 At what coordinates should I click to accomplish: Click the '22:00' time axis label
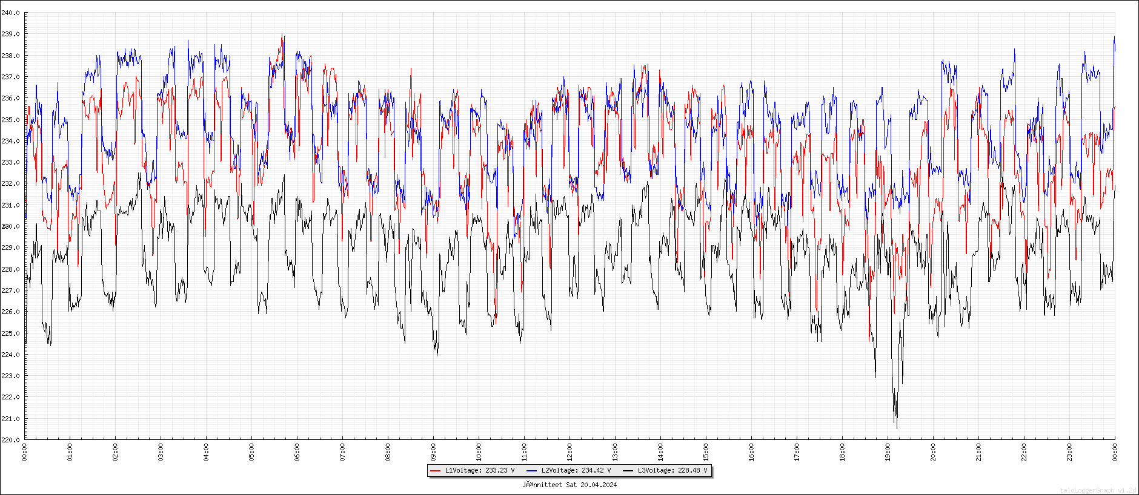coord(1024,452)
